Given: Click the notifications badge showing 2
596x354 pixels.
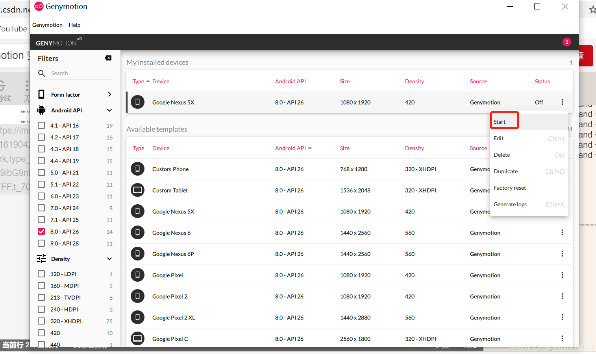Looking at the screenshot, I should 566,42.
